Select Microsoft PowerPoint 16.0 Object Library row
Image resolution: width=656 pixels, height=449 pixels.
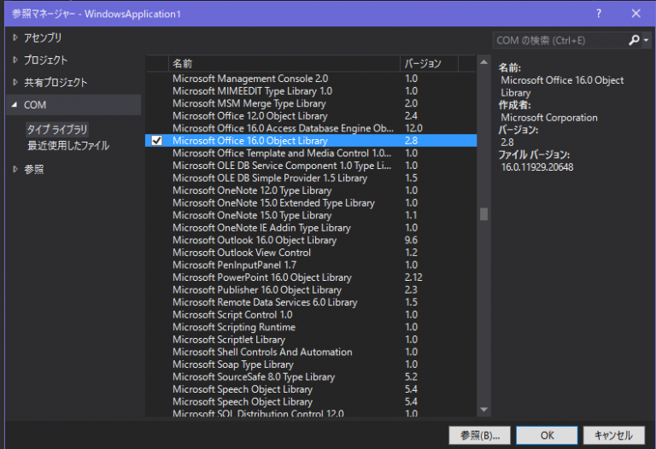pos(261,277)
